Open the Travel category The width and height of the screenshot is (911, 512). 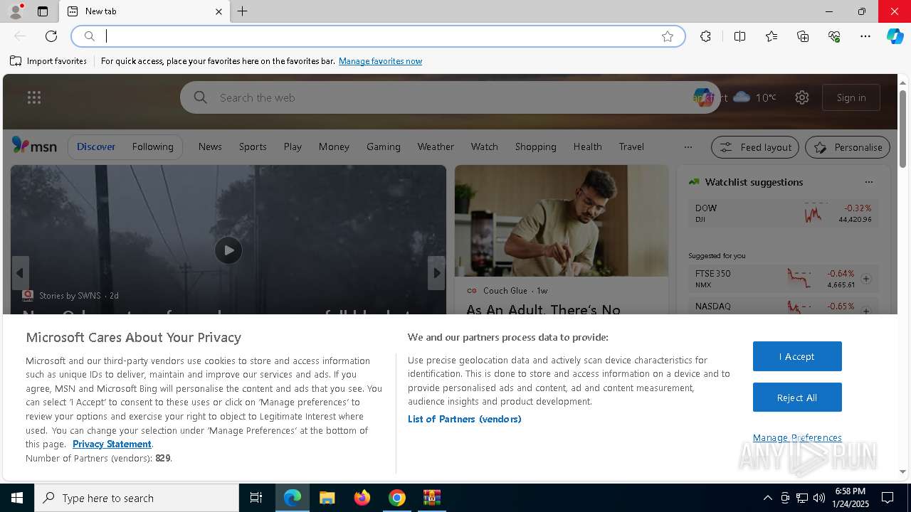(x=631, y=146)
